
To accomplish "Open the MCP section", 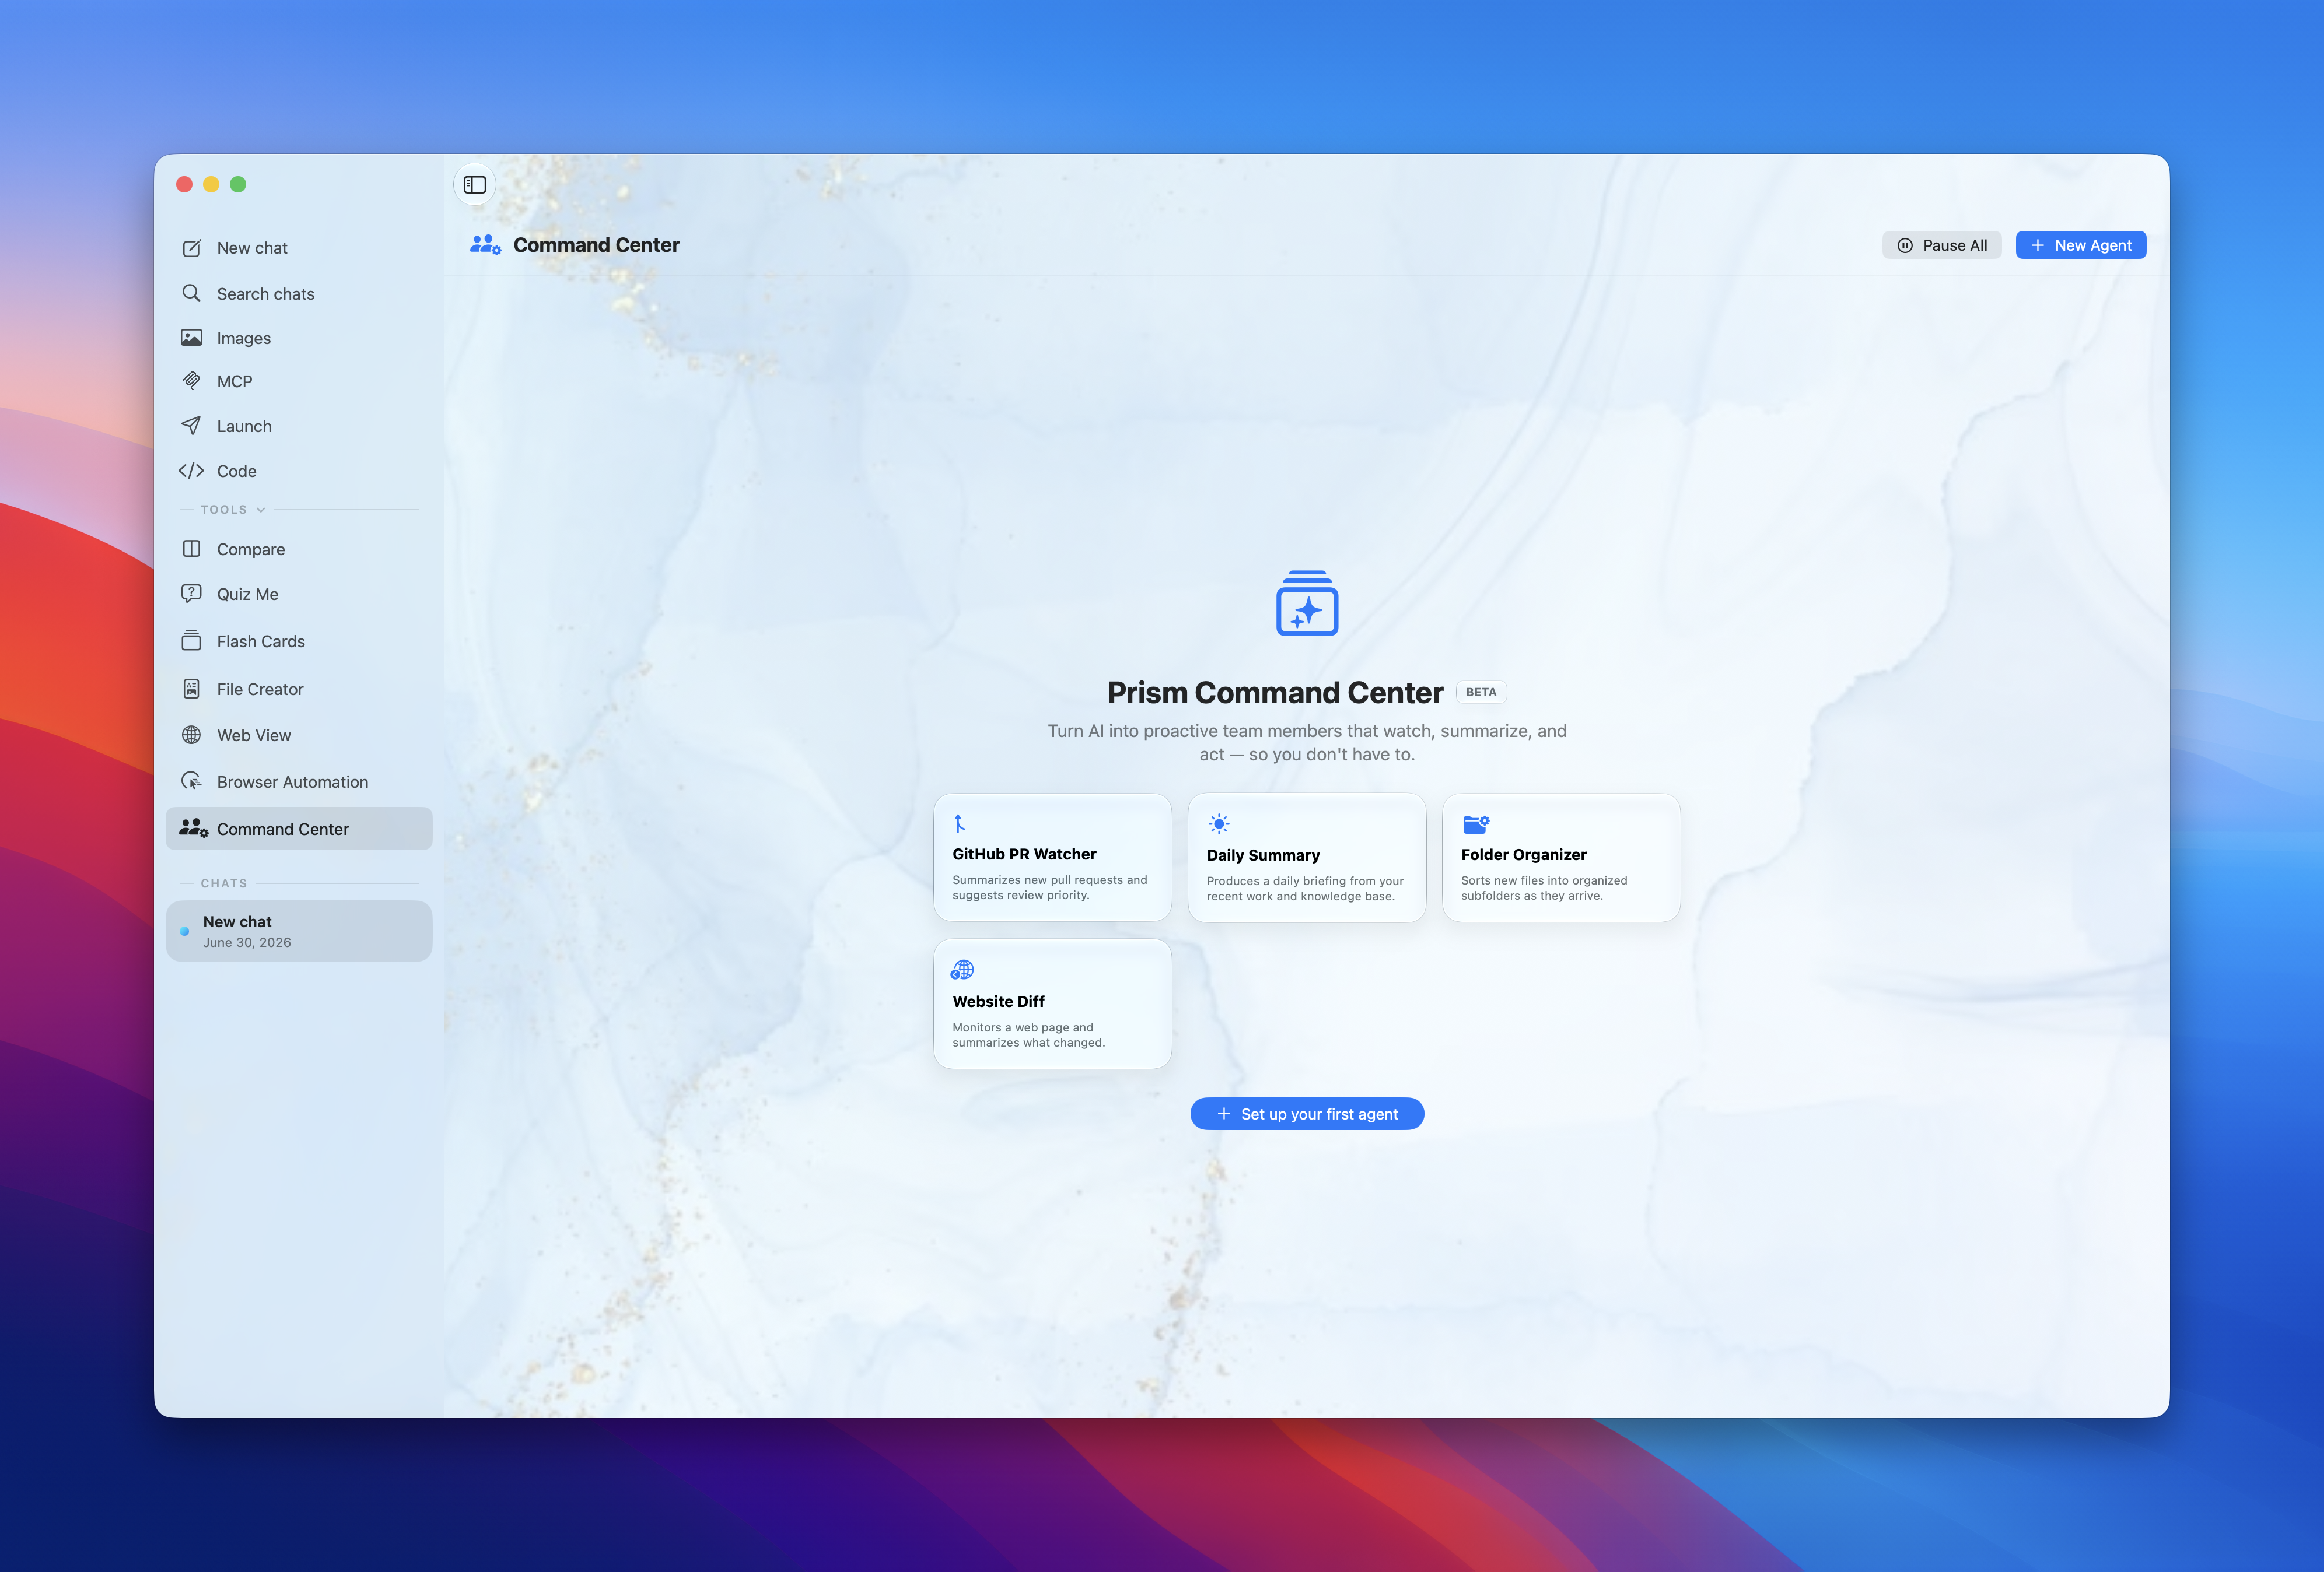I will tap(299, 381).
